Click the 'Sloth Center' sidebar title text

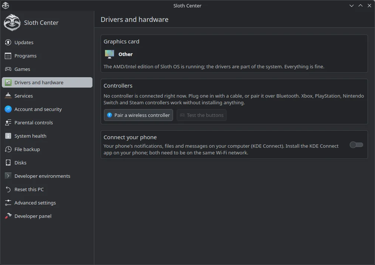tap(41, 23)
